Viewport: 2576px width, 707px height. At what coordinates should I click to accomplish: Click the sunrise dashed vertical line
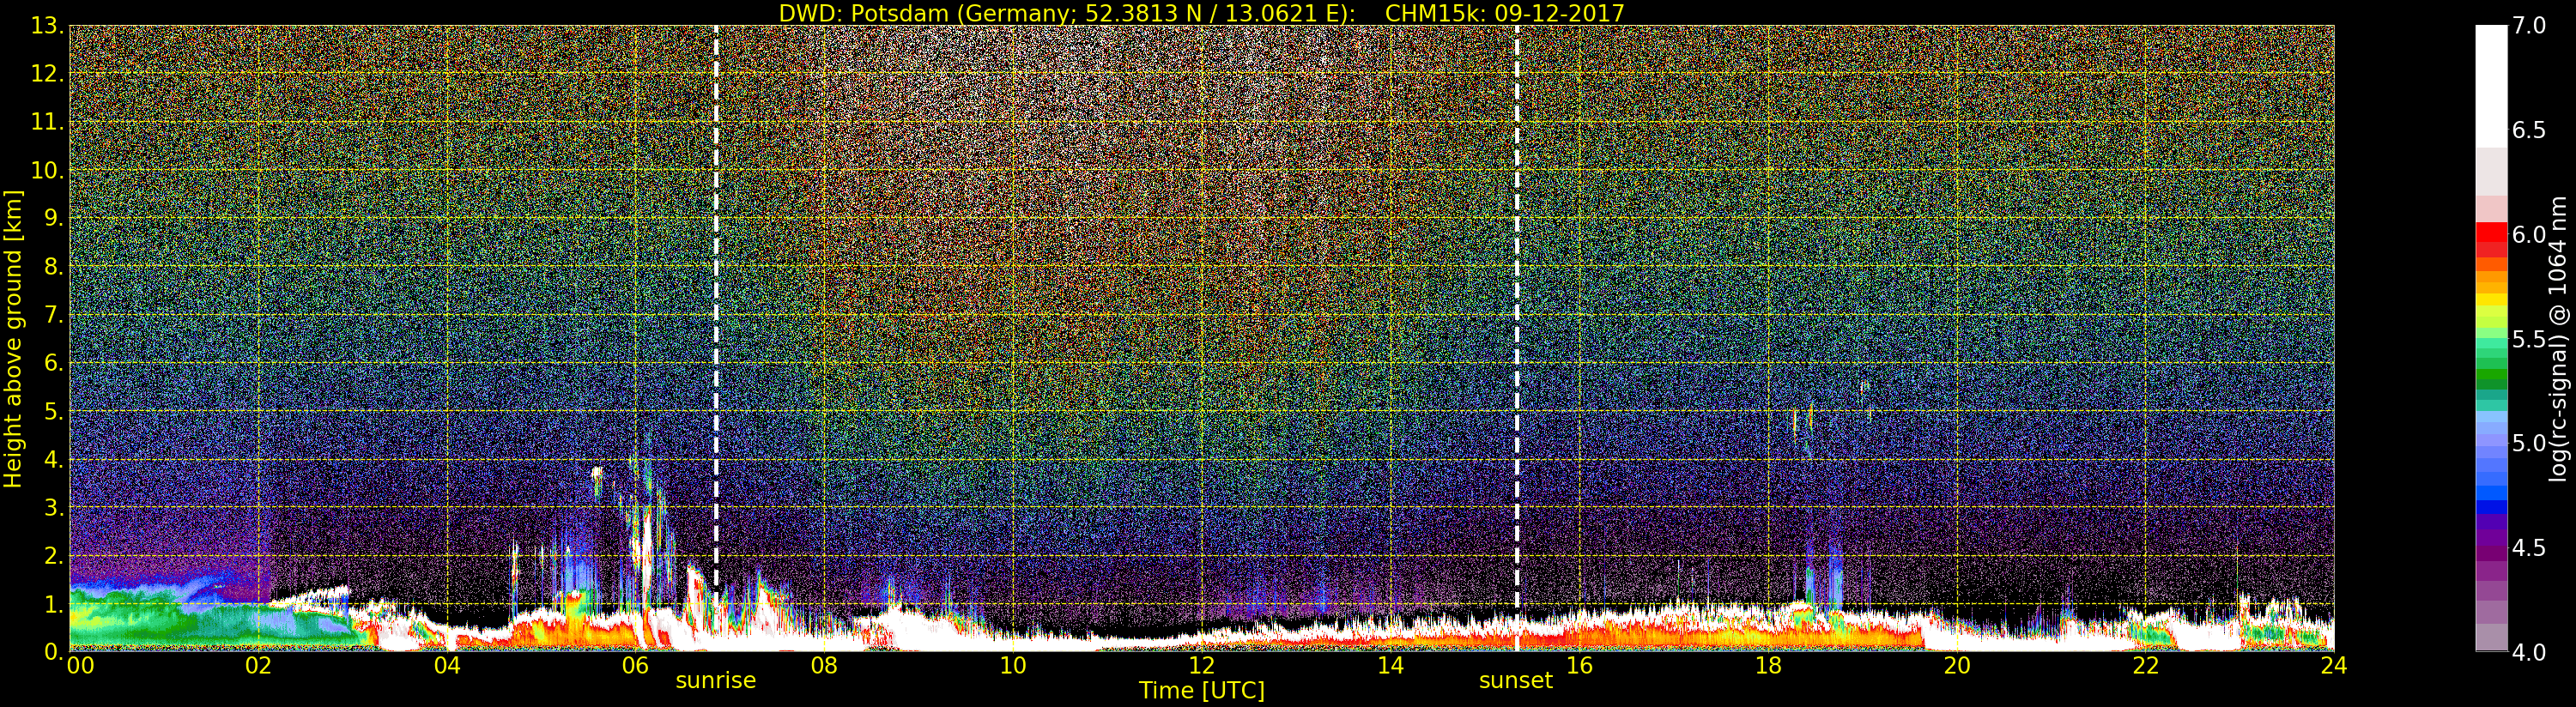(x=716, y=300)
